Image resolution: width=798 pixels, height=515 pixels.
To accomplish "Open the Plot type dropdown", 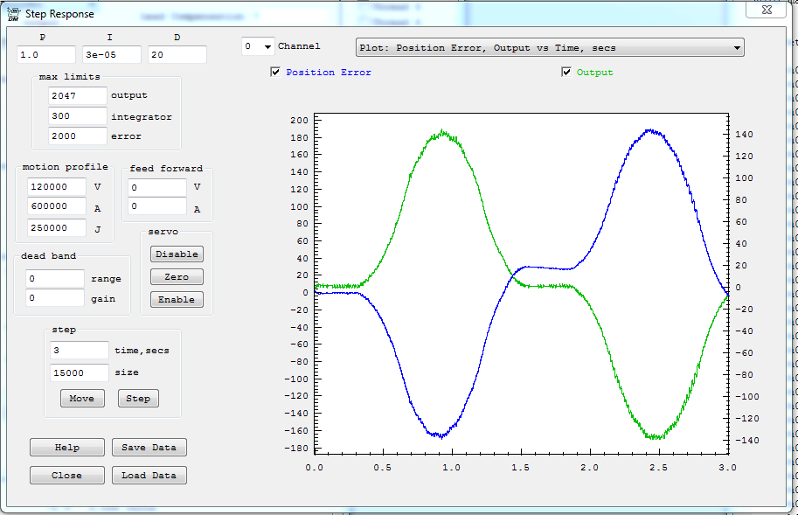I will coord(550,48).
